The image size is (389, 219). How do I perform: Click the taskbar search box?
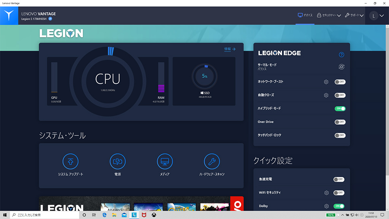pos(44,215)
